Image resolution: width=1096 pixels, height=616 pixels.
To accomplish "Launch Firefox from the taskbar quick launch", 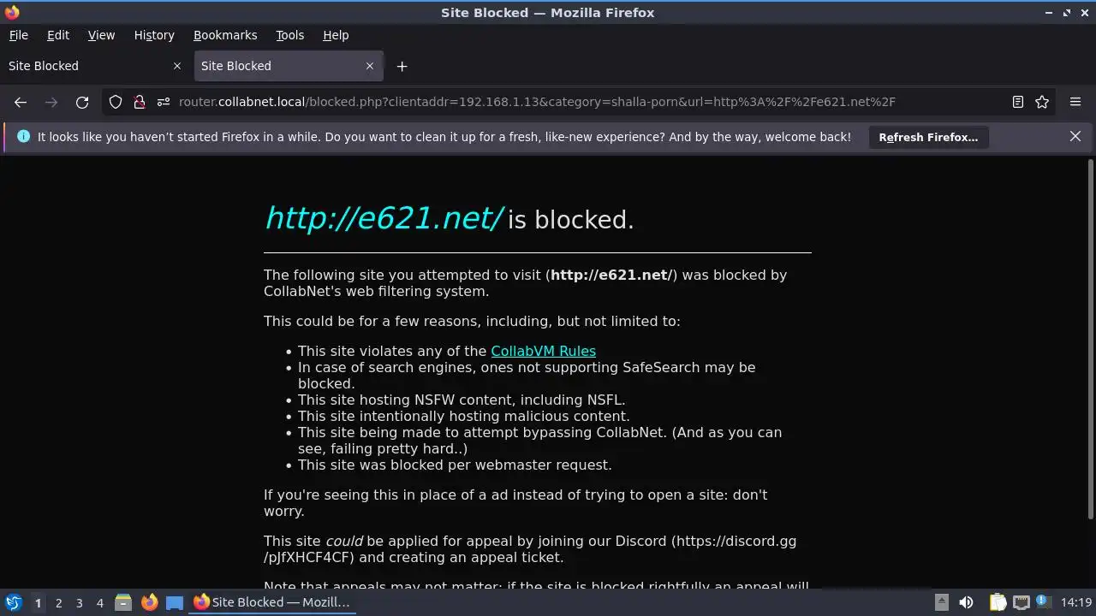I will (x=149, y=602).
